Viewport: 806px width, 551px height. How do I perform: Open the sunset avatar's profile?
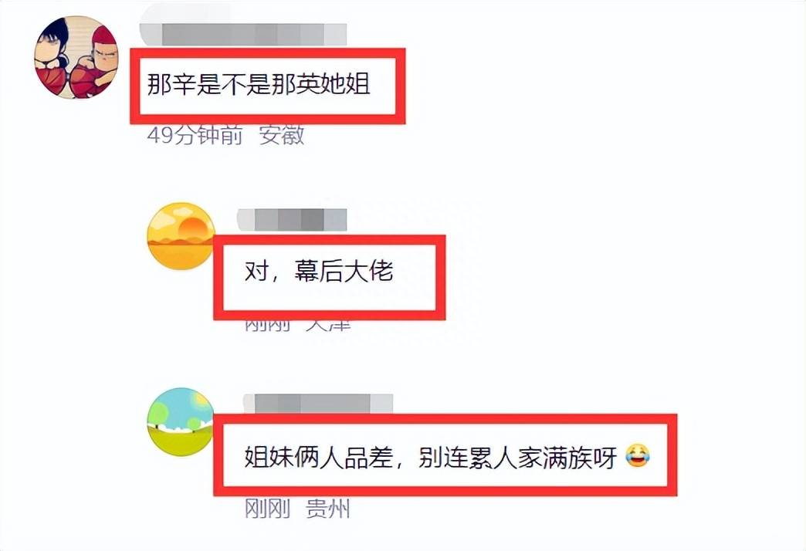pos(181,236)
